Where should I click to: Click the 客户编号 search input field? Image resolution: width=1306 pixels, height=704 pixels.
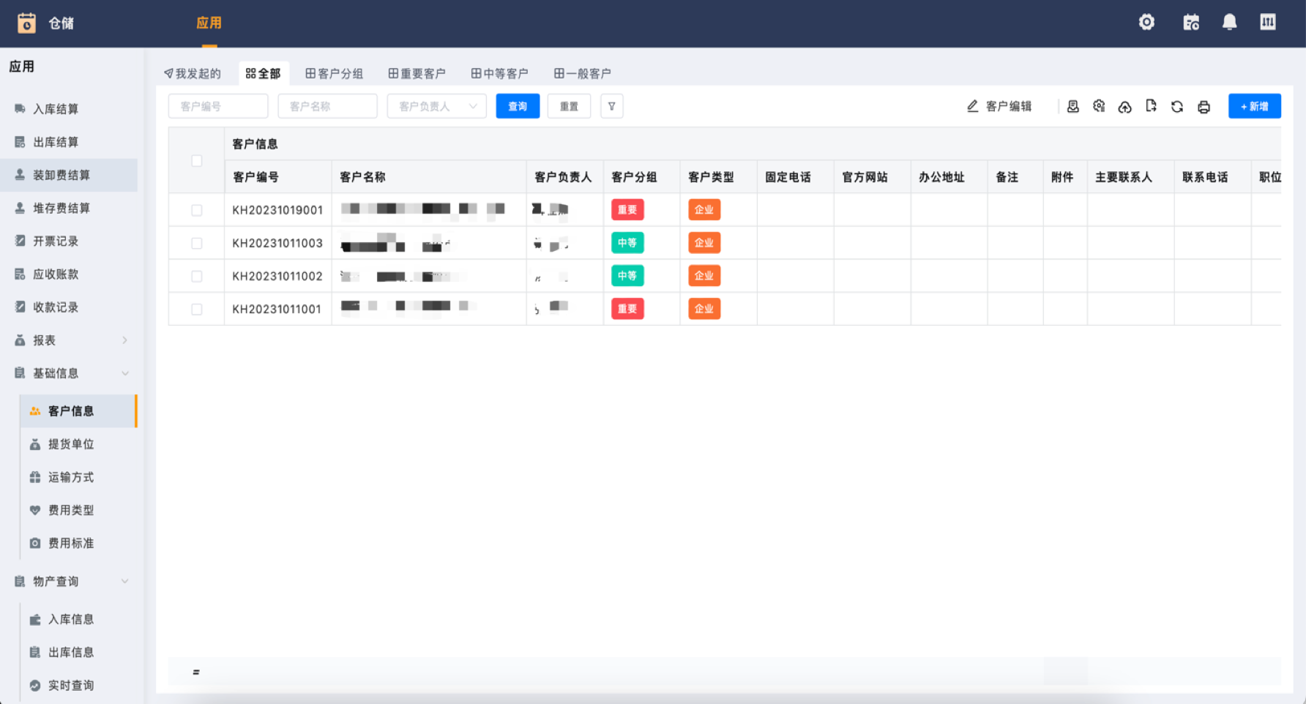tap(218, 106)
